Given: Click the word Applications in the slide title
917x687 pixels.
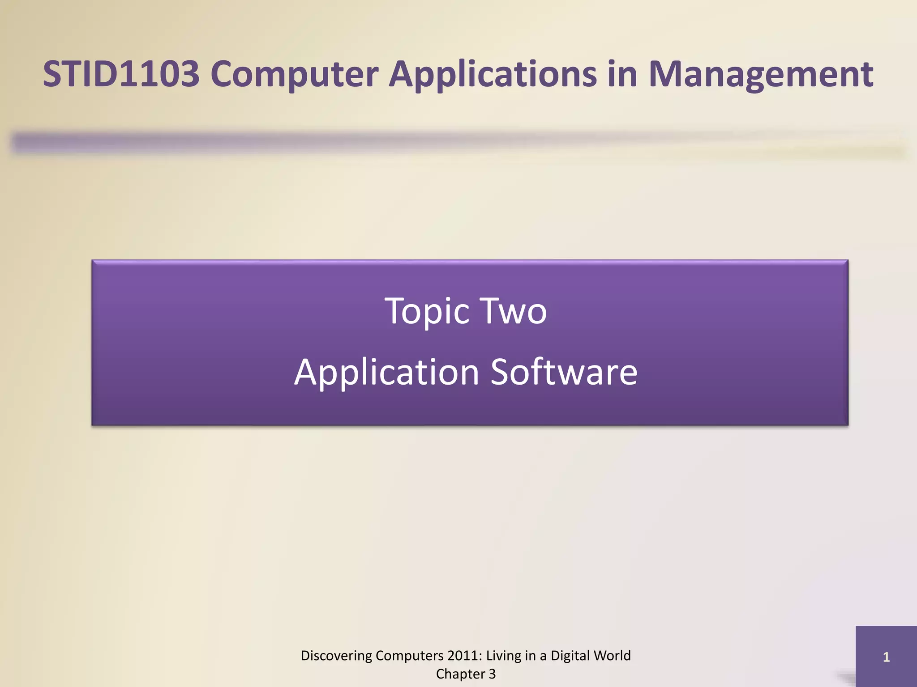Looking at the screenshot, I should click(x=492, y=74).
